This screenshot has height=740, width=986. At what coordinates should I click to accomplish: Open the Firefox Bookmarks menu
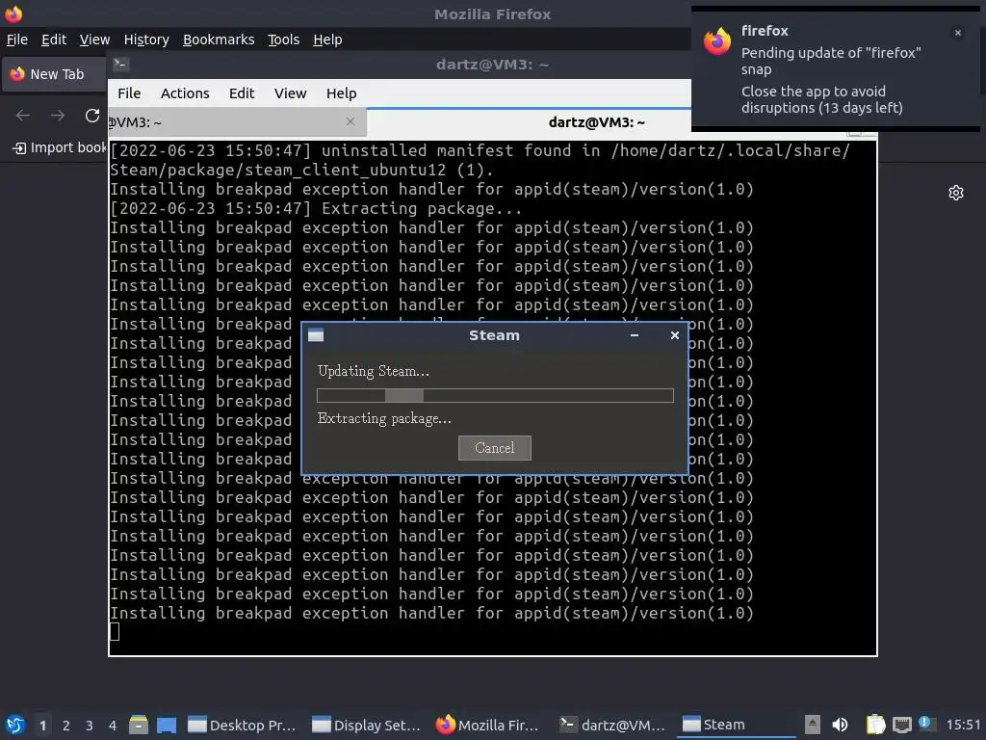point(219,40)
